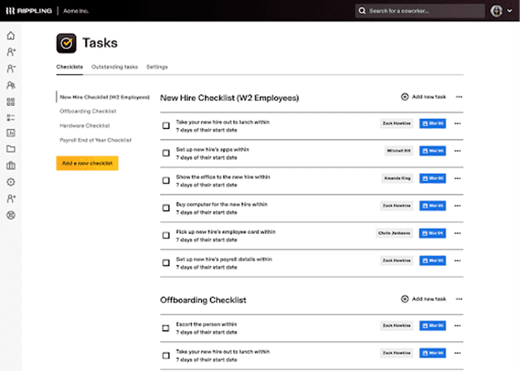This screenshot has height=374, width=524.
Task: Select Hardware Checklist in the left list
Action: 85,126
